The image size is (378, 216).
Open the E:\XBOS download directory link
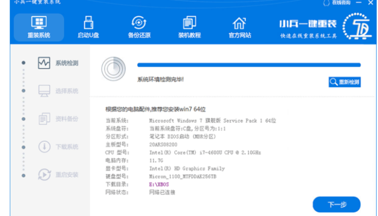pos(159,185)
